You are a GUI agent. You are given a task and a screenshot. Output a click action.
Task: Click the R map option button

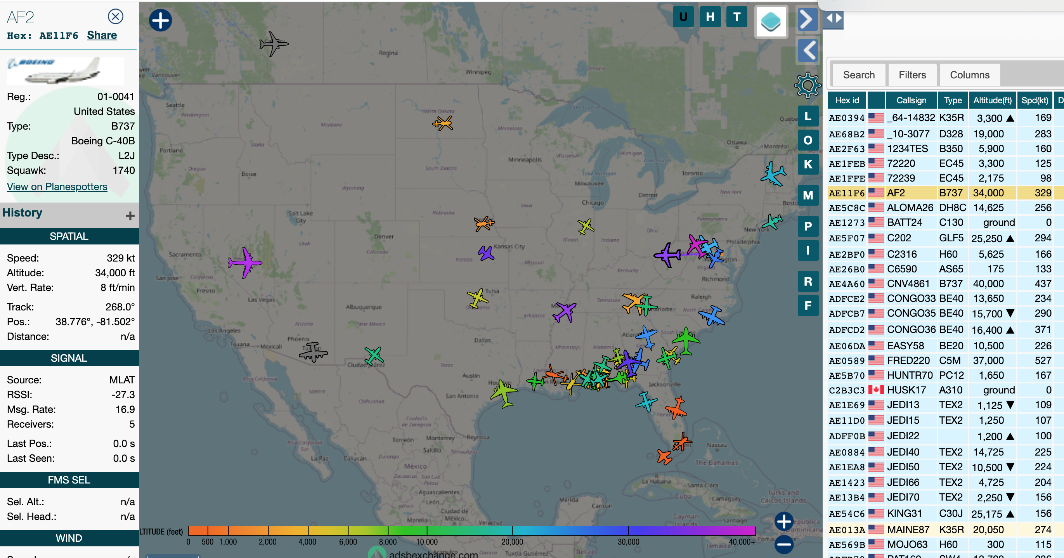coord(808,281)
